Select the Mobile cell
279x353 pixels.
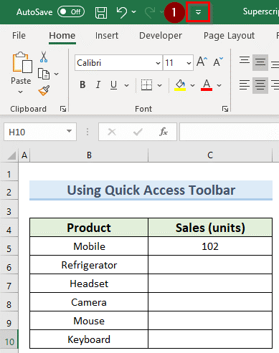[89, 246]
